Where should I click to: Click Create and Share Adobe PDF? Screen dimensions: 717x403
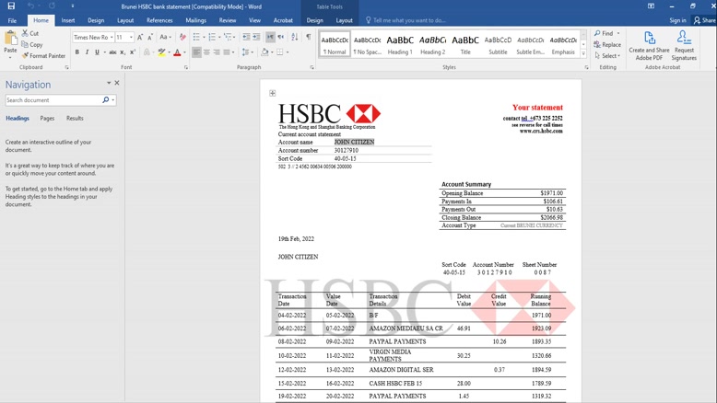pyautogui.click(x=649, y=45)
